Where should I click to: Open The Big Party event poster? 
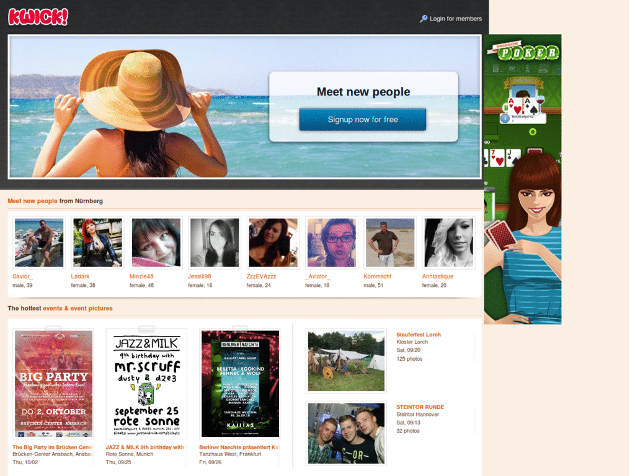tap(53, 384)
